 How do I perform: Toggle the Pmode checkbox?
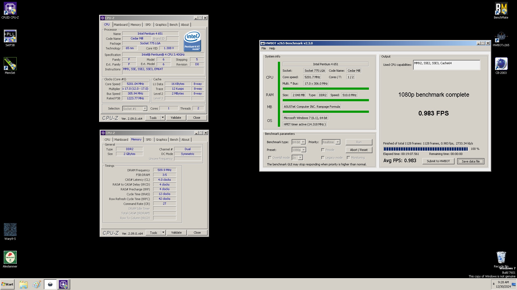point(323,150)
